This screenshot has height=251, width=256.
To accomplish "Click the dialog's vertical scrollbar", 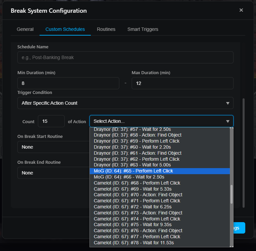I will click(243, 153).
